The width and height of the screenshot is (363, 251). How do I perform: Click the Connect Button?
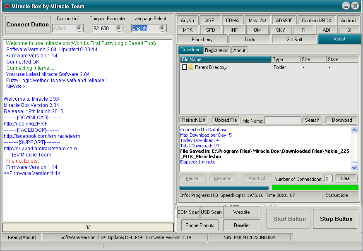click(28, 24)
